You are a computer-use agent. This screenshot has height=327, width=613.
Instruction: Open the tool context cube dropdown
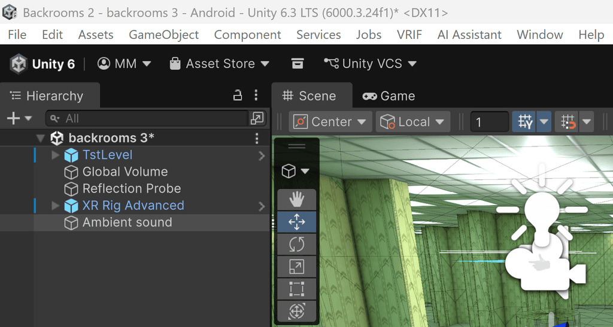(295, 171)
